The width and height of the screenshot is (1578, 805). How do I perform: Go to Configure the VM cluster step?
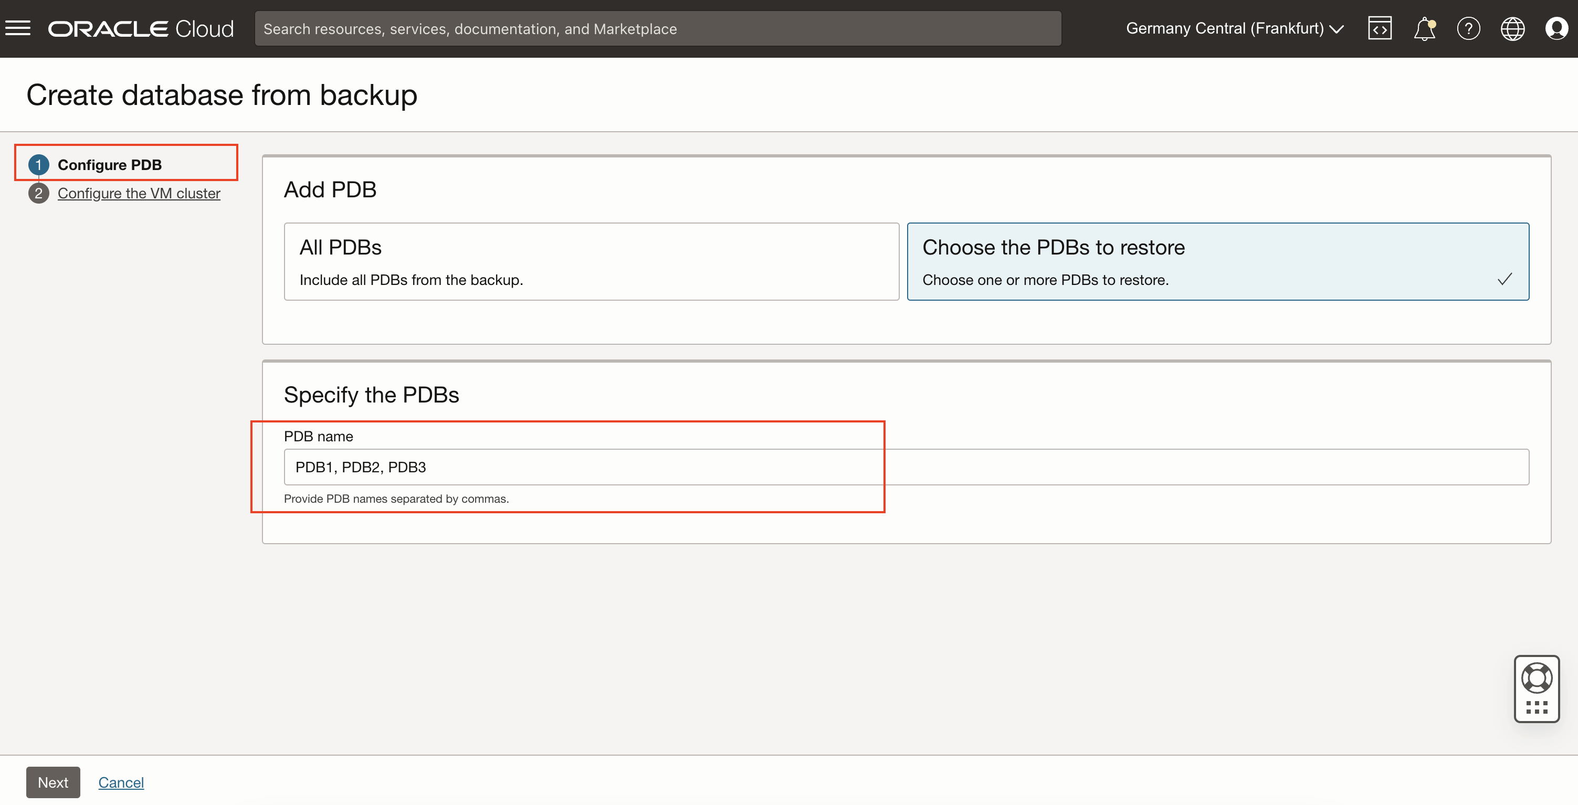click(x=139, y=194)
